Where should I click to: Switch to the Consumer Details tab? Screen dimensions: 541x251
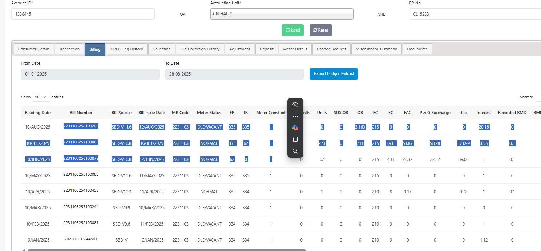point(34,49)
